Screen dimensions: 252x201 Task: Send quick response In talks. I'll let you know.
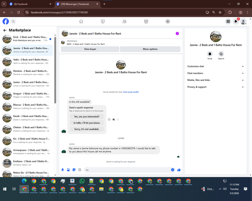[87, 123]
